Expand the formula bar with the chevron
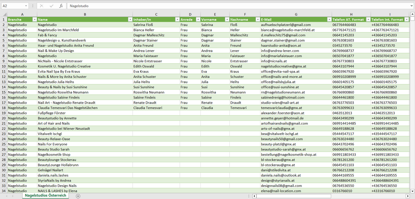The image size is (415, 199). click(x=412, y=6)
